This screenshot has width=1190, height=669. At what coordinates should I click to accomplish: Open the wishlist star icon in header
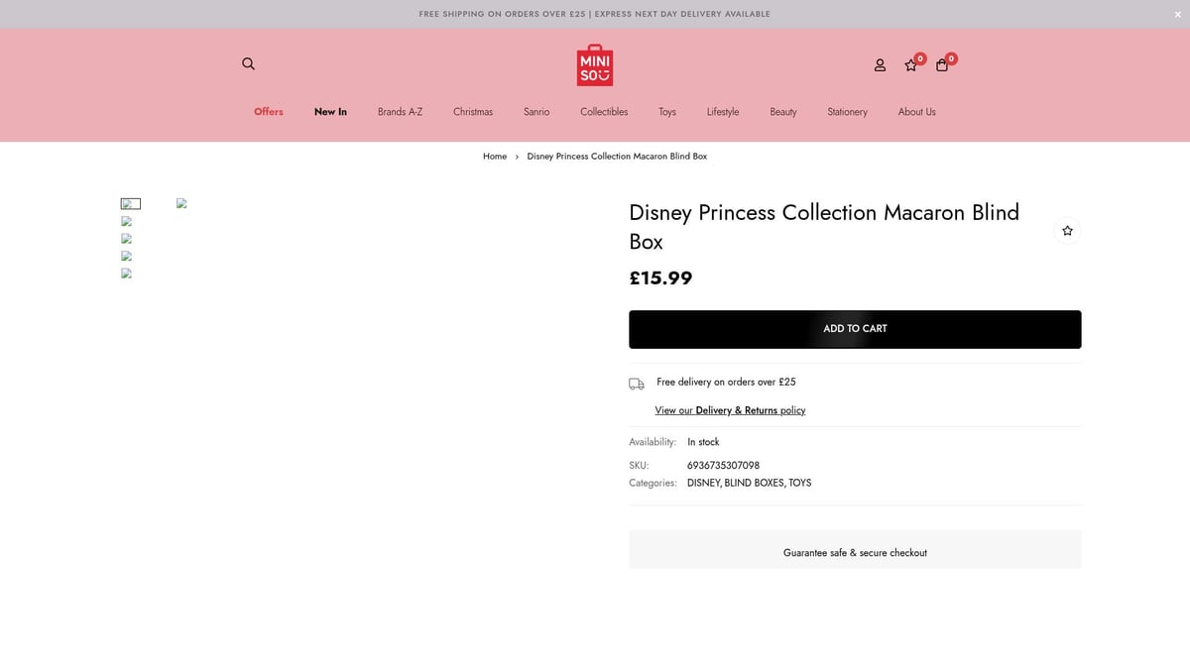coord(910,64)
